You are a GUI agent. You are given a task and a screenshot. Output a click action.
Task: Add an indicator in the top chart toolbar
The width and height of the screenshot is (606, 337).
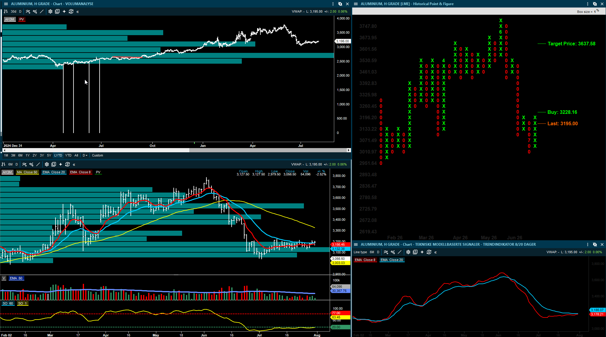28,11
